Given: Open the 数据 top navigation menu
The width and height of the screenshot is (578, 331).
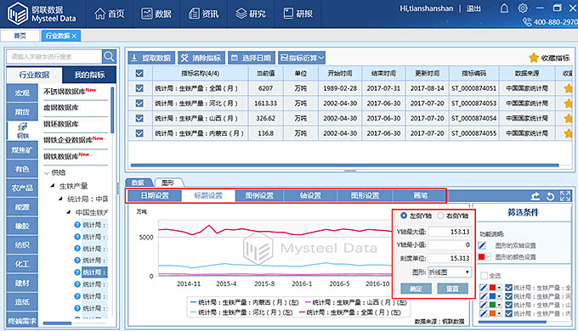Looking at the screenshot, I should tap(156, 14).
